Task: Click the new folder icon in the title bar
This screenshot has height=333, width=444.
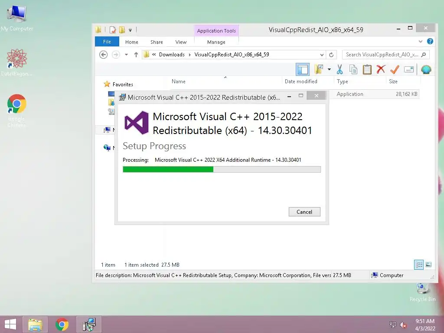Action: 122,30
